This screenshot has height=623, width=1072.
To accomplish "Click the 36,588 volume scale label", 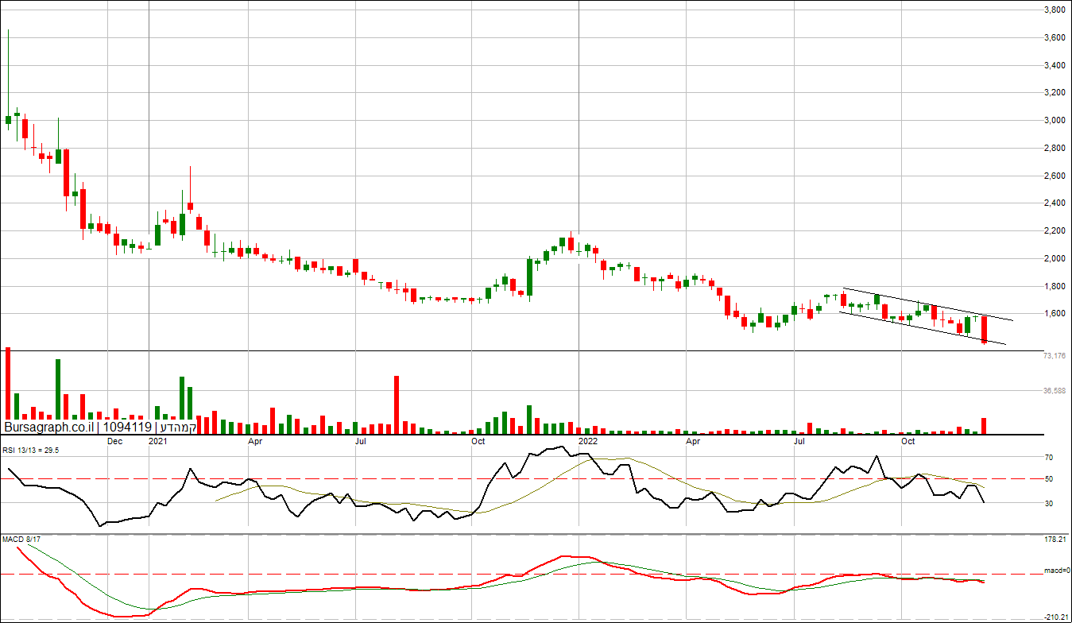I will tap(1054, 391).
